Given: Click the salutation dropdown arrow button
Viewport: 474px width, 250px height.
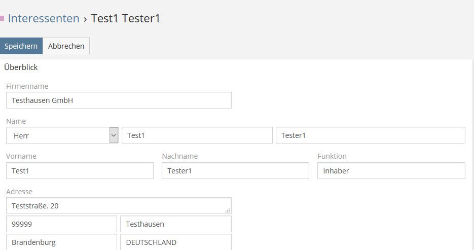Looking at the screenshot, I should 114,135.
